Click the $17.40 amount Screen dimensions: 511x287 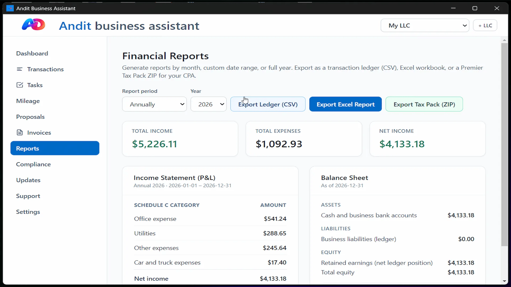point(277,263)
